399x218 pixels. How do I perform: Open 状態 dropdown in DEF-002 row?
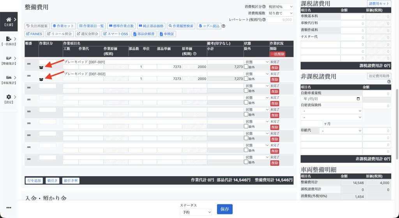coord(256,74)
